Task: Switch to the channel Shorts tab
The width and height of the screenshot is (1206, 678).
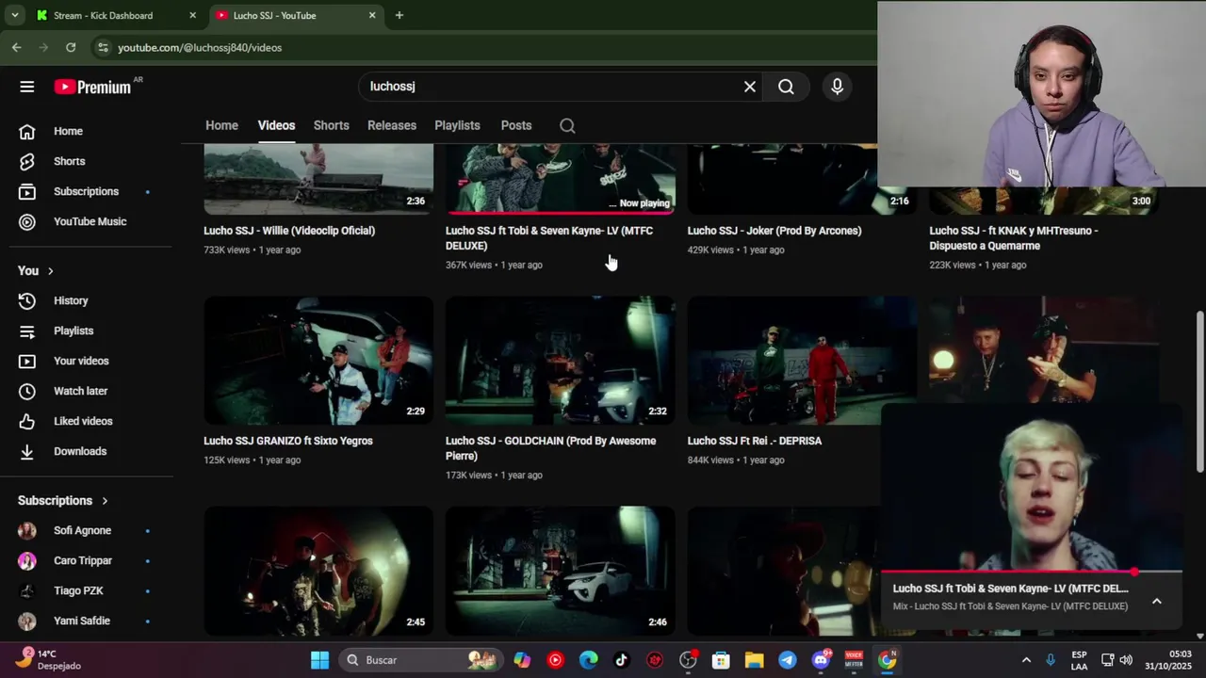Action: (331, 125)
